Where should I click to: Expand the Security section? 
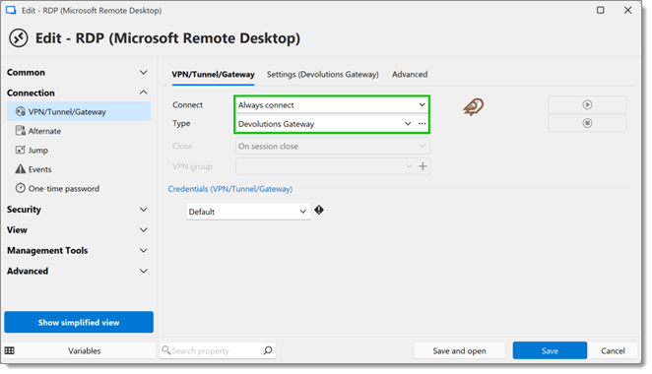78,210
